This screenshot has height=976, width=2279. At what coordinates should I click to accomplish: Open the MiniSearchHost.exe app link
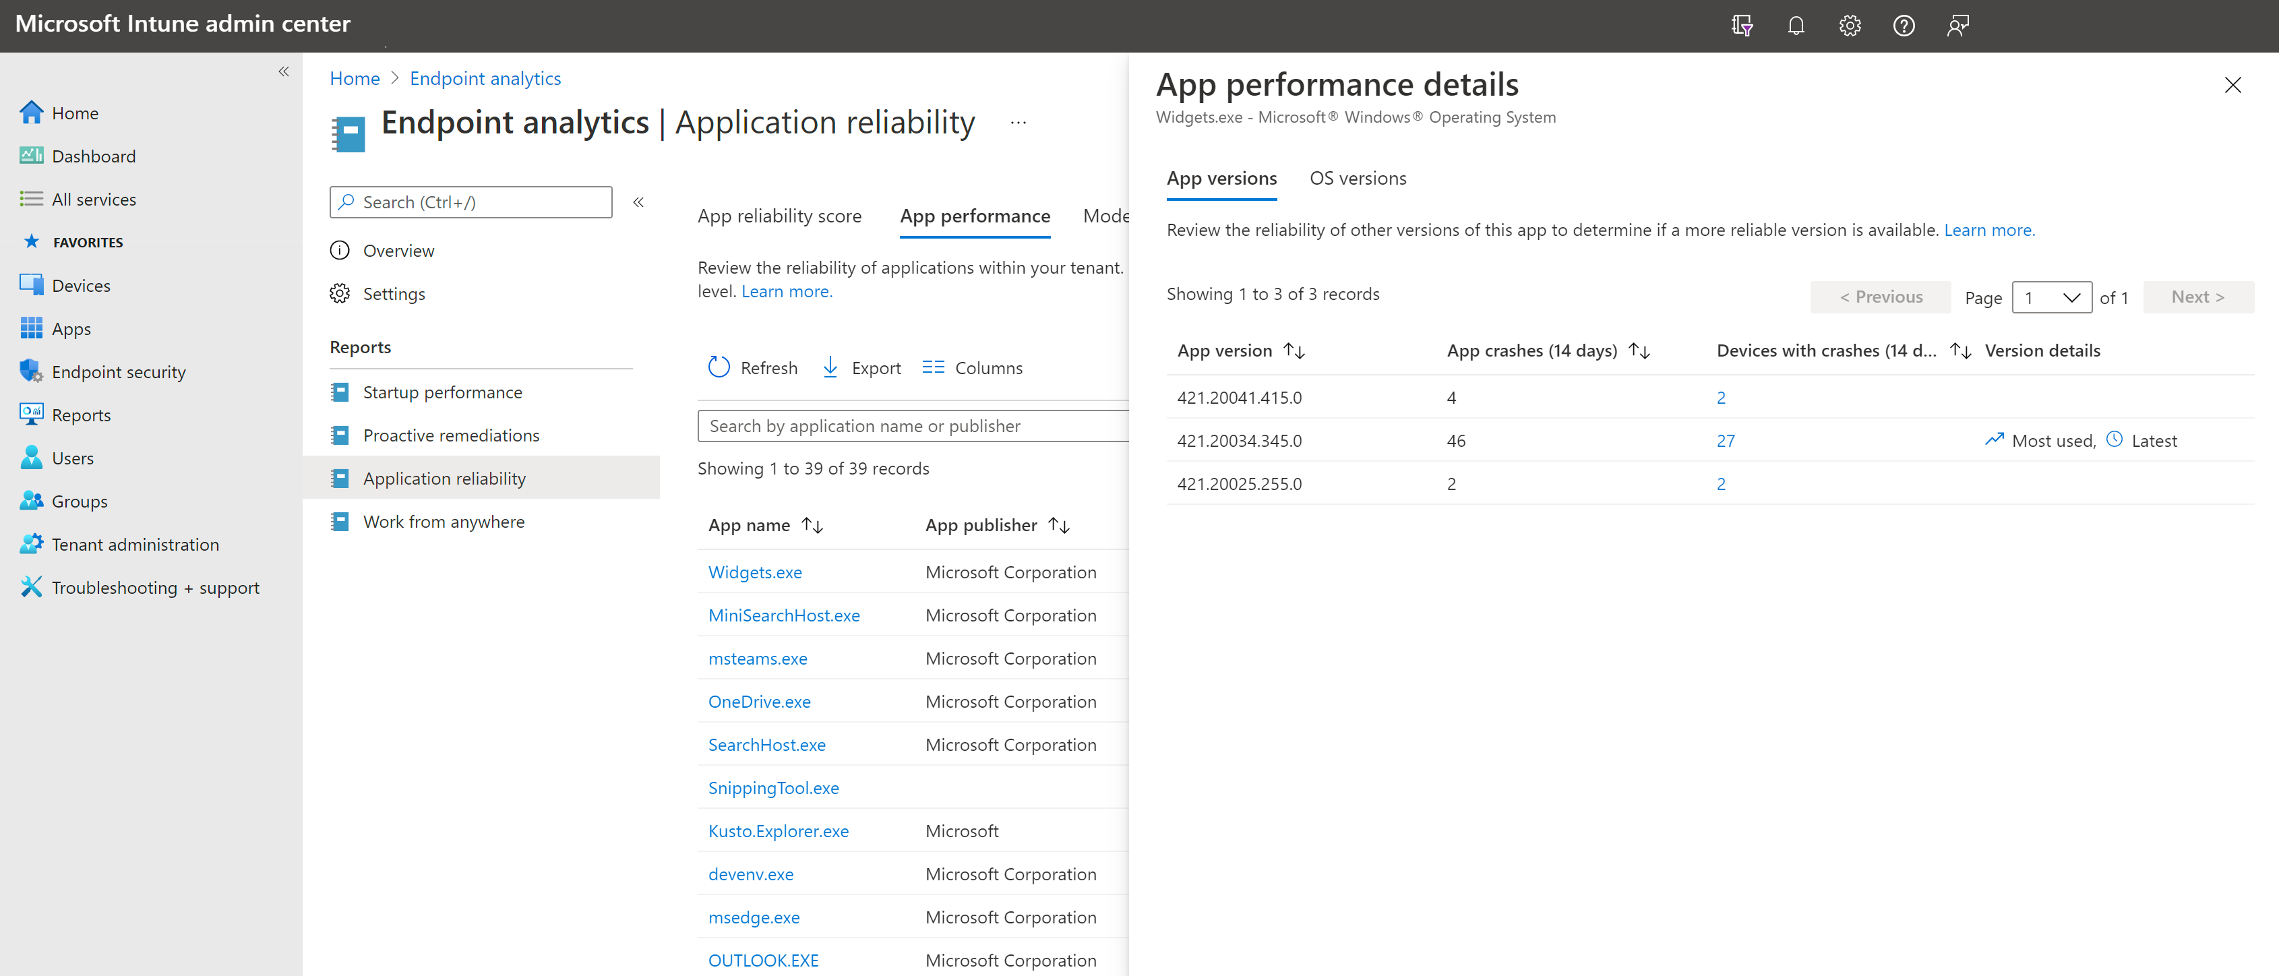coord(783,616)
